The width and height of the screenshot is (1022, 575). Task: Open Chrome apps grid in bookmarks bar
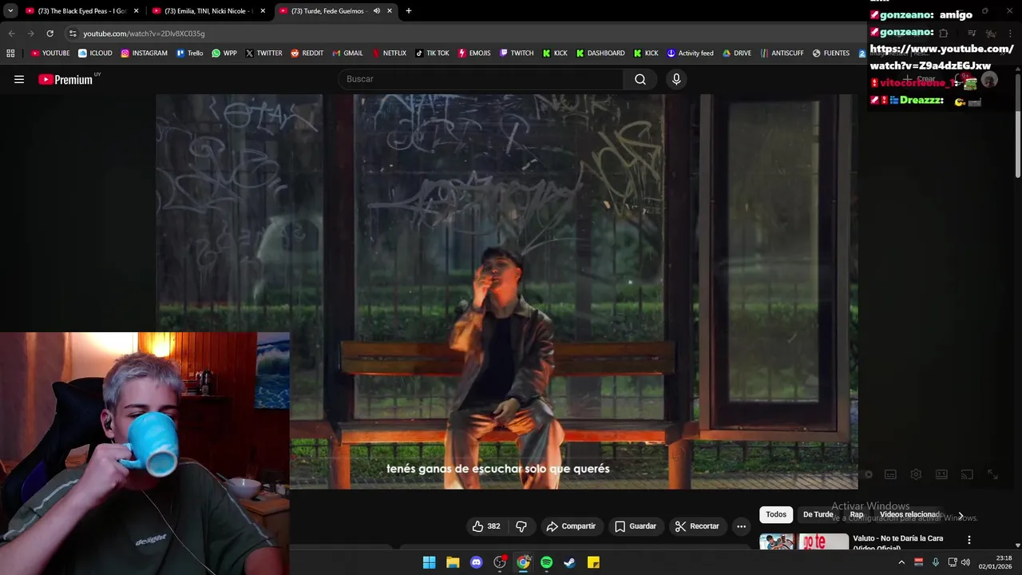click(10, 54)
